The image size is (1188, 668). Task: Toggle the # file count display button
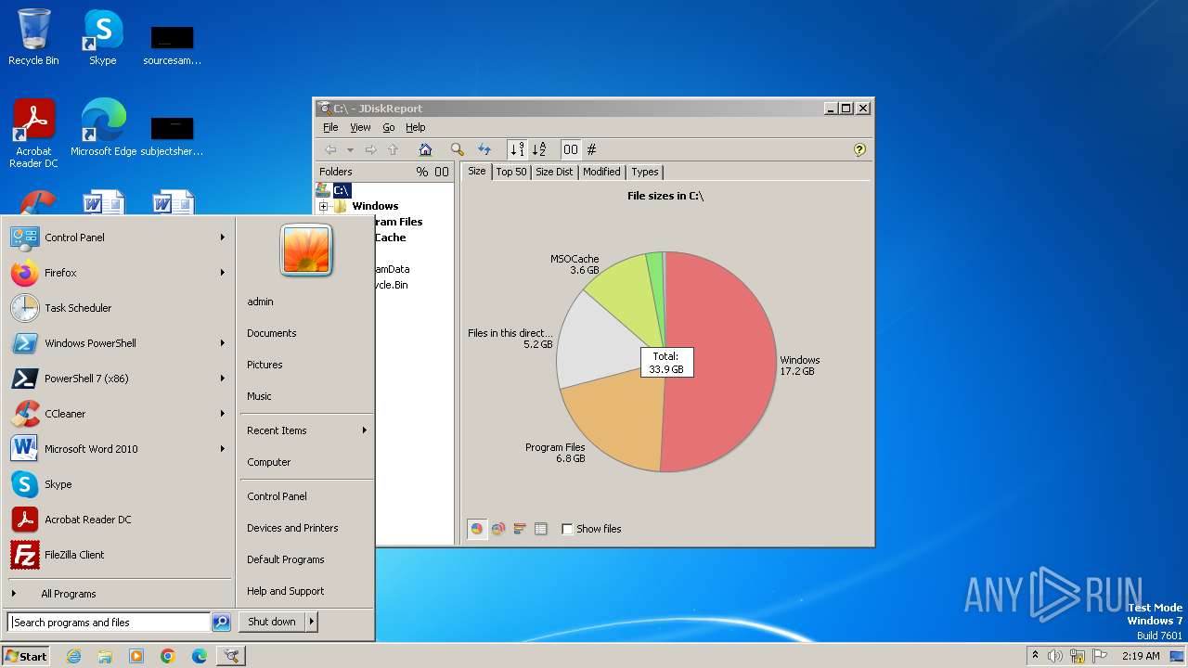pos(591,149)
